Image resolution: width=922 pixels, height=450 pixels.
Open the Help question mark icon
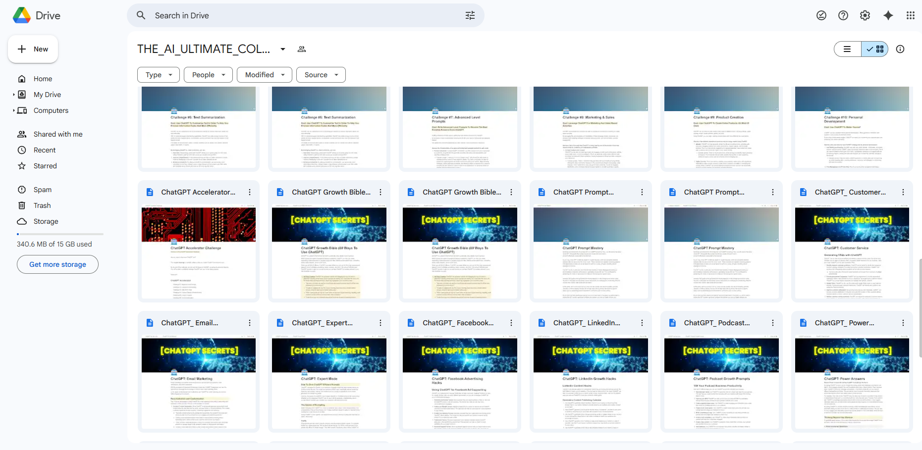pyautogui.click(x=843, y=15)
